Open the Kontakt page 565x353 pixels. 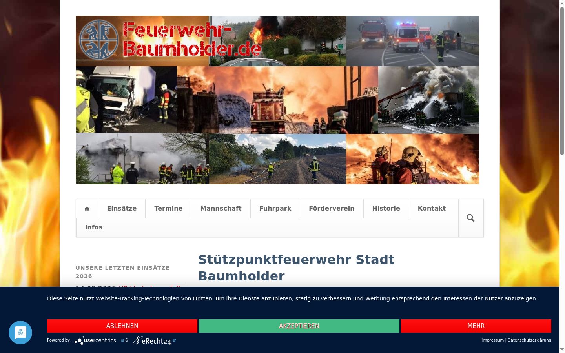click(x=432, y=209)
